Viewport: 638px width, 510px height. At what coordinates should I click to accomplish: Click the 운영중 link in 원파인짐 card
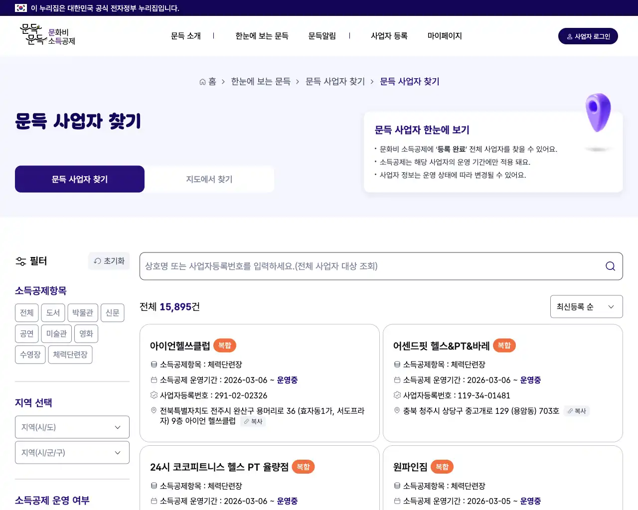click(x=530, y=501)
